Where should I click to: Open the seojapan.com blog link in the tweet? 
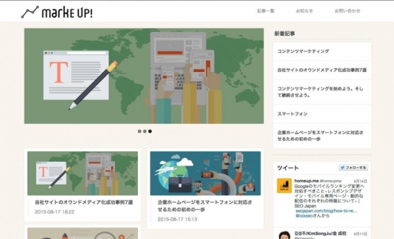click(326, 211)
